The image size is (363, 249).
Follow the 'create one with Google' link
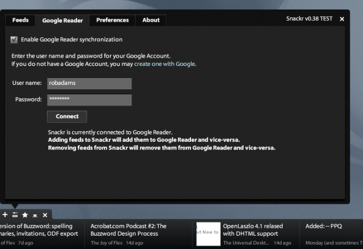164,64
